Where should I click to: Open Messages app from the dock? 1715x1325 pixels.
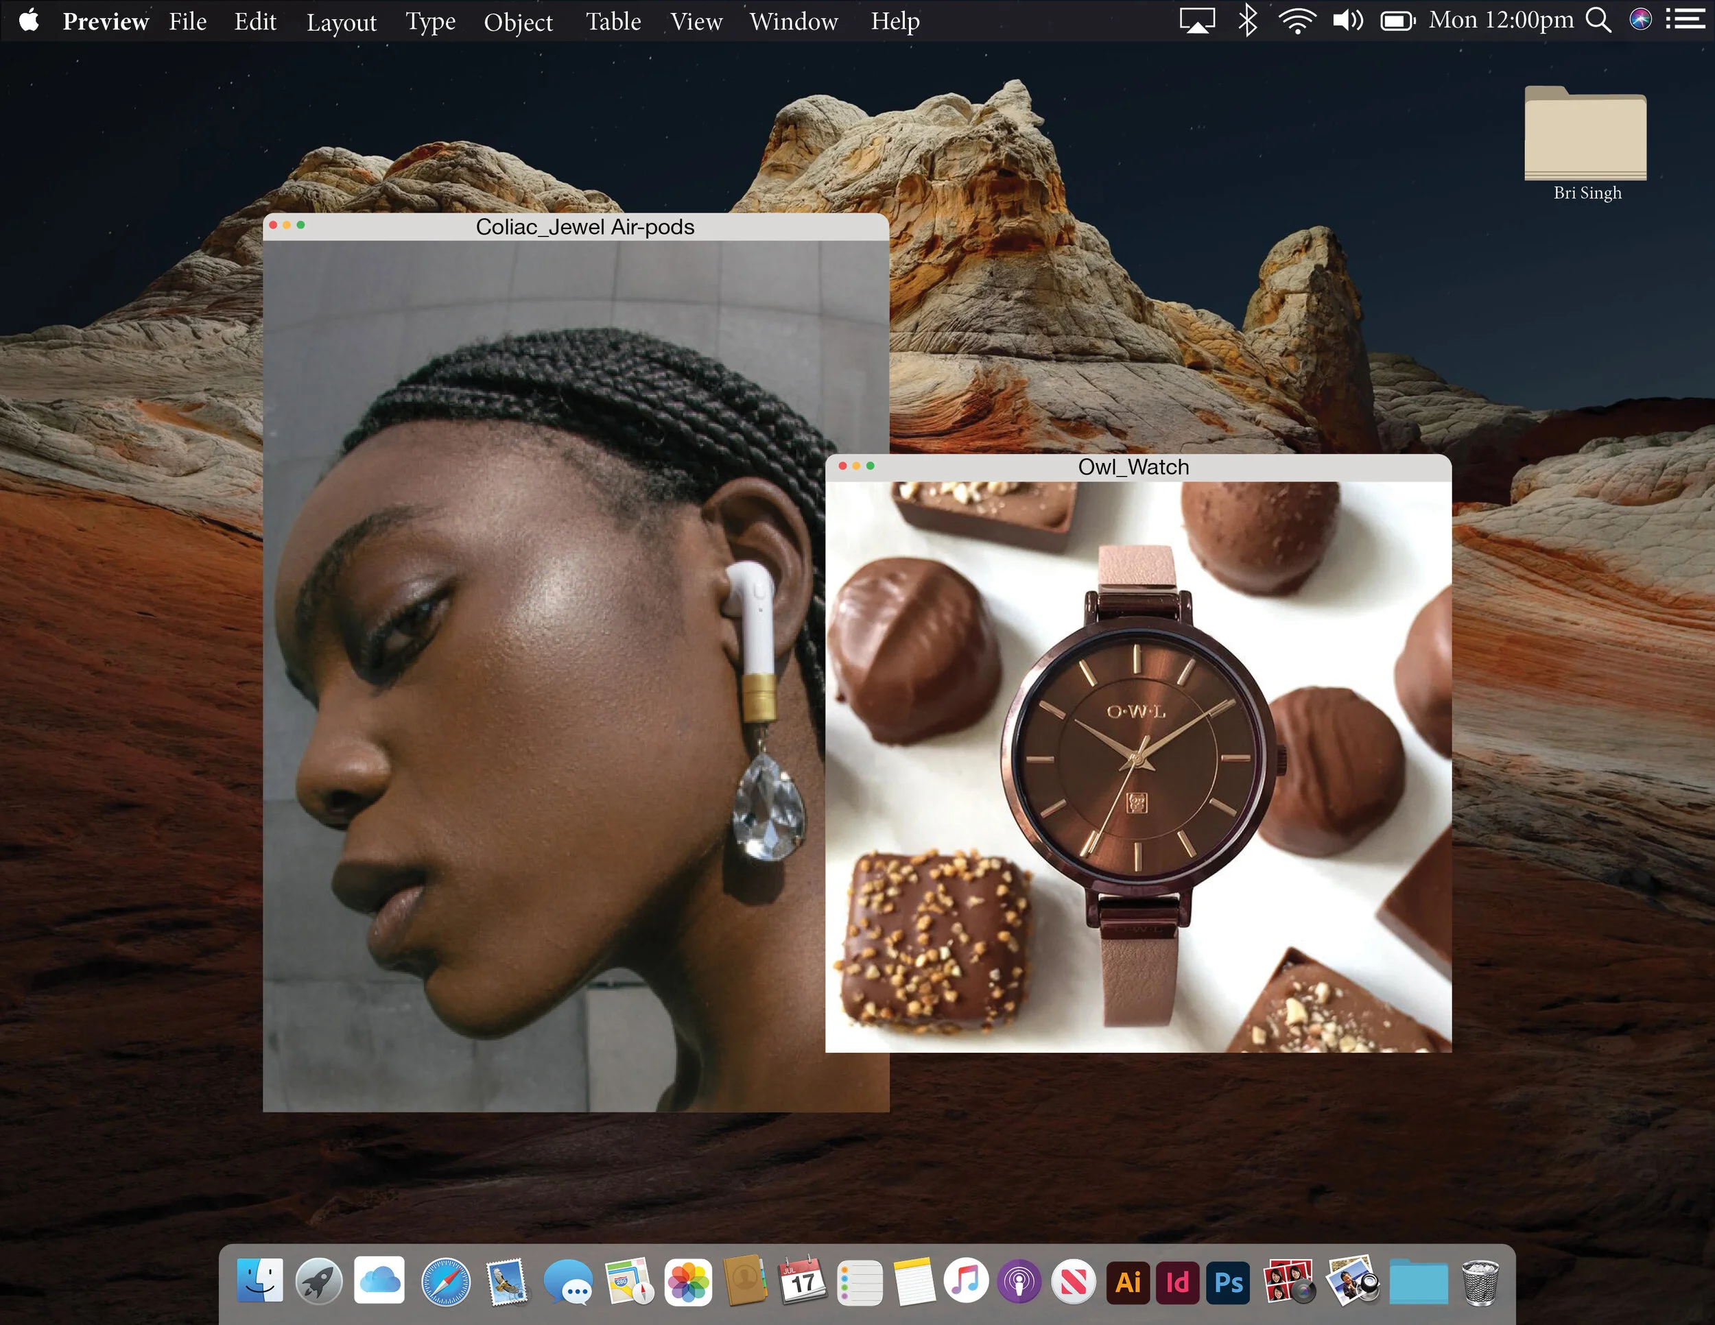[x=568, y=1282]
